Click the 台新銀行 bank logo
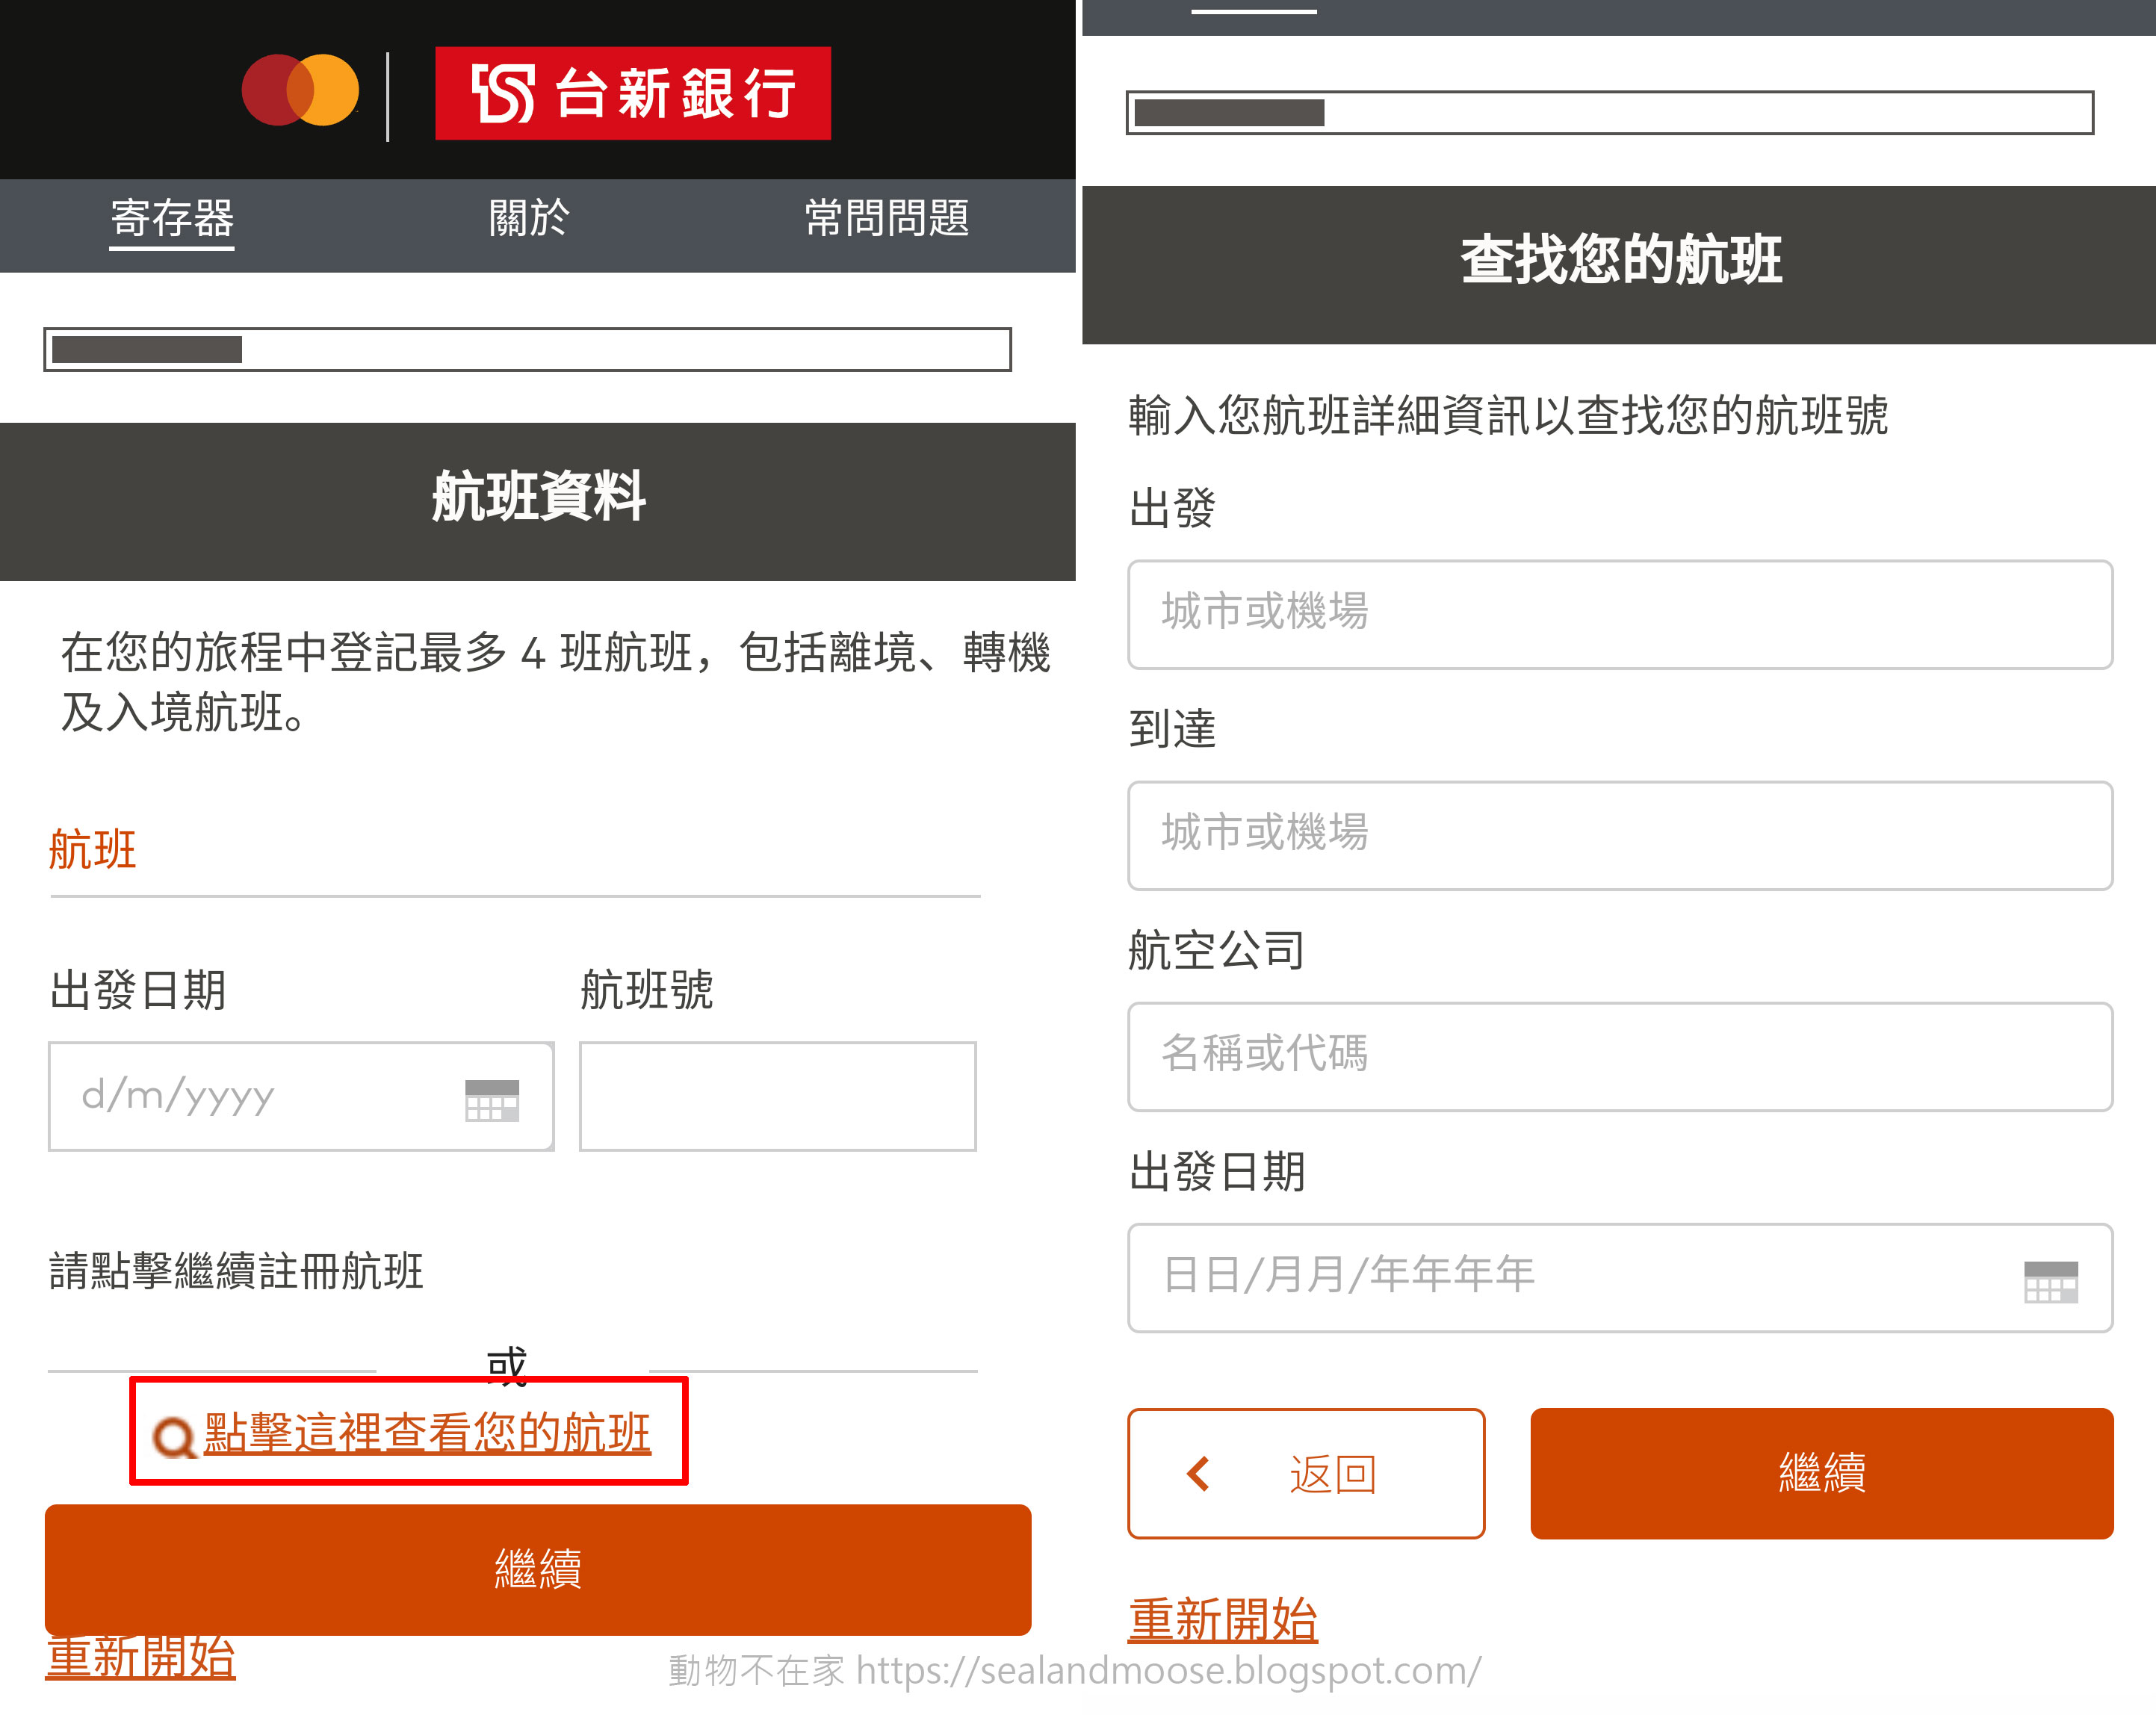The image size is (2156, 1715). pos(632,93)
